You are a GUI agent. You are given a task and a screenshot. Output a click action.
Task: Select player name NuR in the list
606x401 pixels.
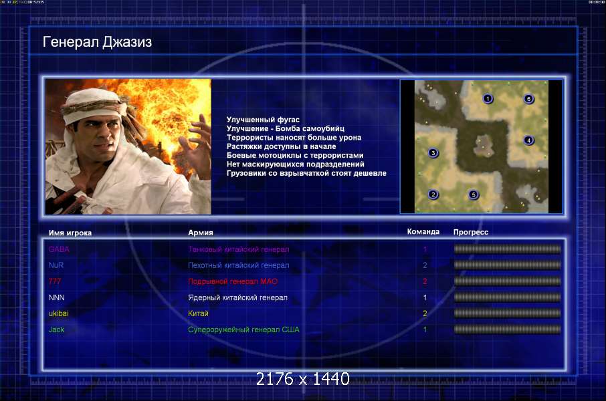56,265
